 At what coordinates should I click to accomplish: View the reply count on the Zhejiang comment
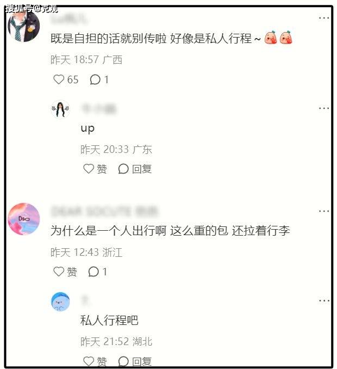pos(98,272)
